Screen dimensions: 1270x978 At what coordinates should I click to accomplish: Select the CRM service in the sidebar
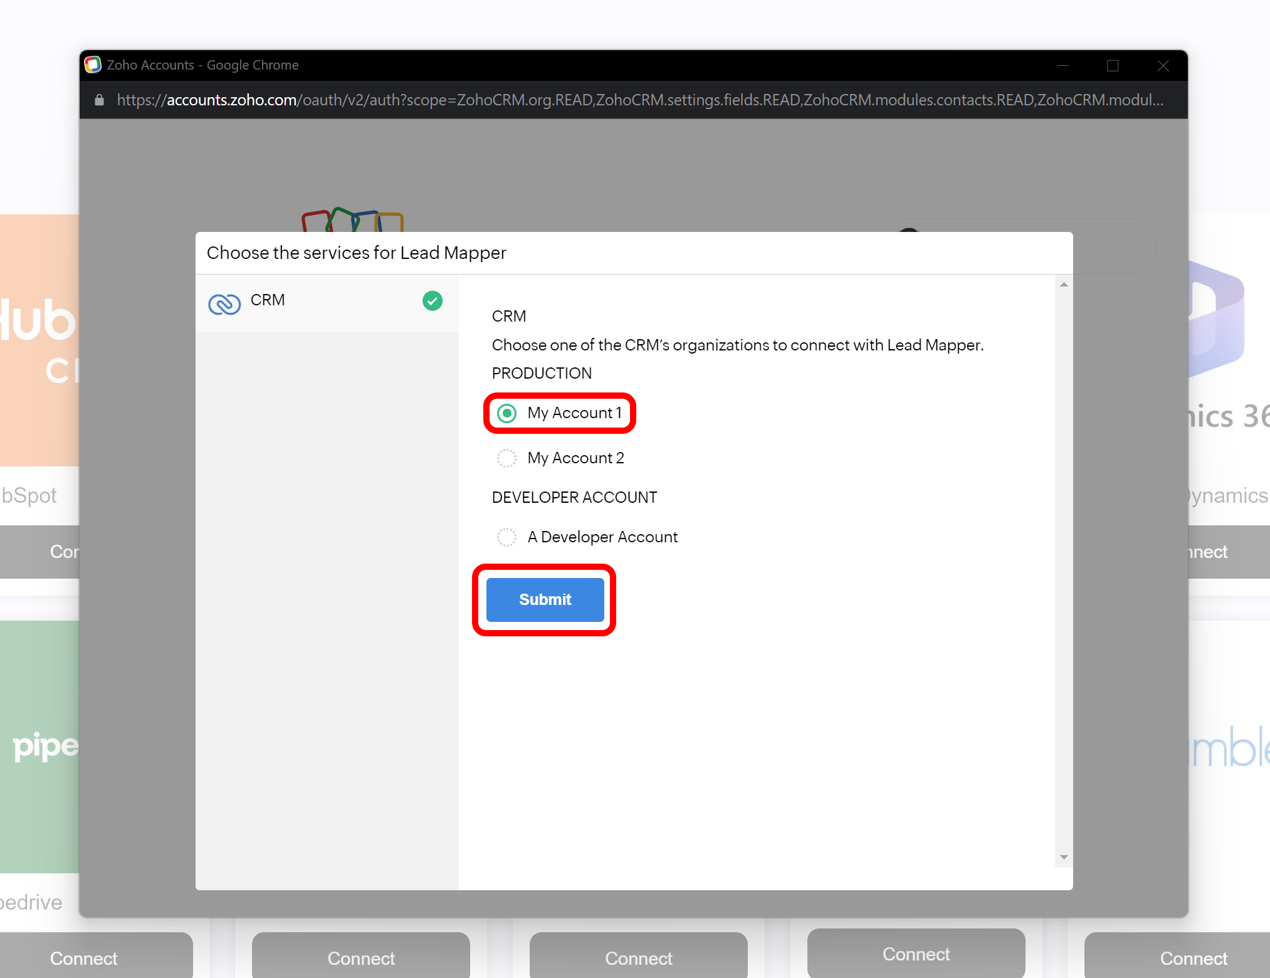click(327, 302)
